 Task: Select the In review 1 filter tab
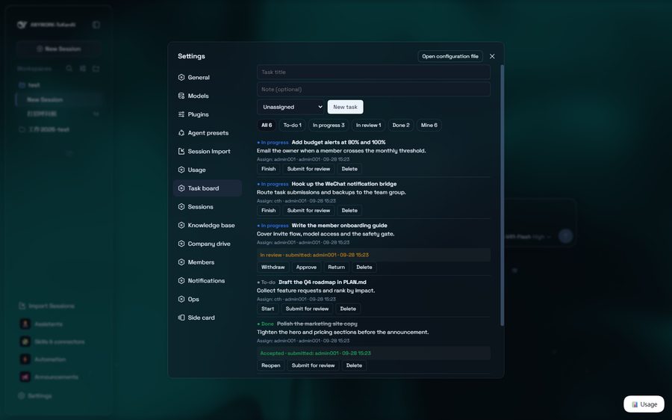[x=368, y=125]
